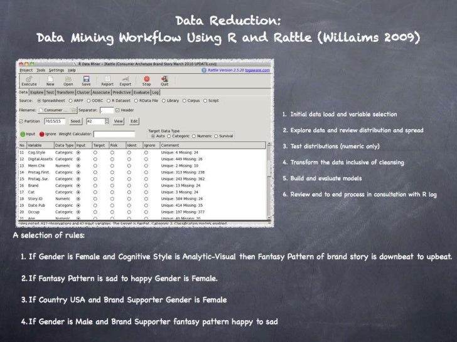Viewport: 457px width, 342px height.
Task: Open the Tools menu
Action: 41,70
